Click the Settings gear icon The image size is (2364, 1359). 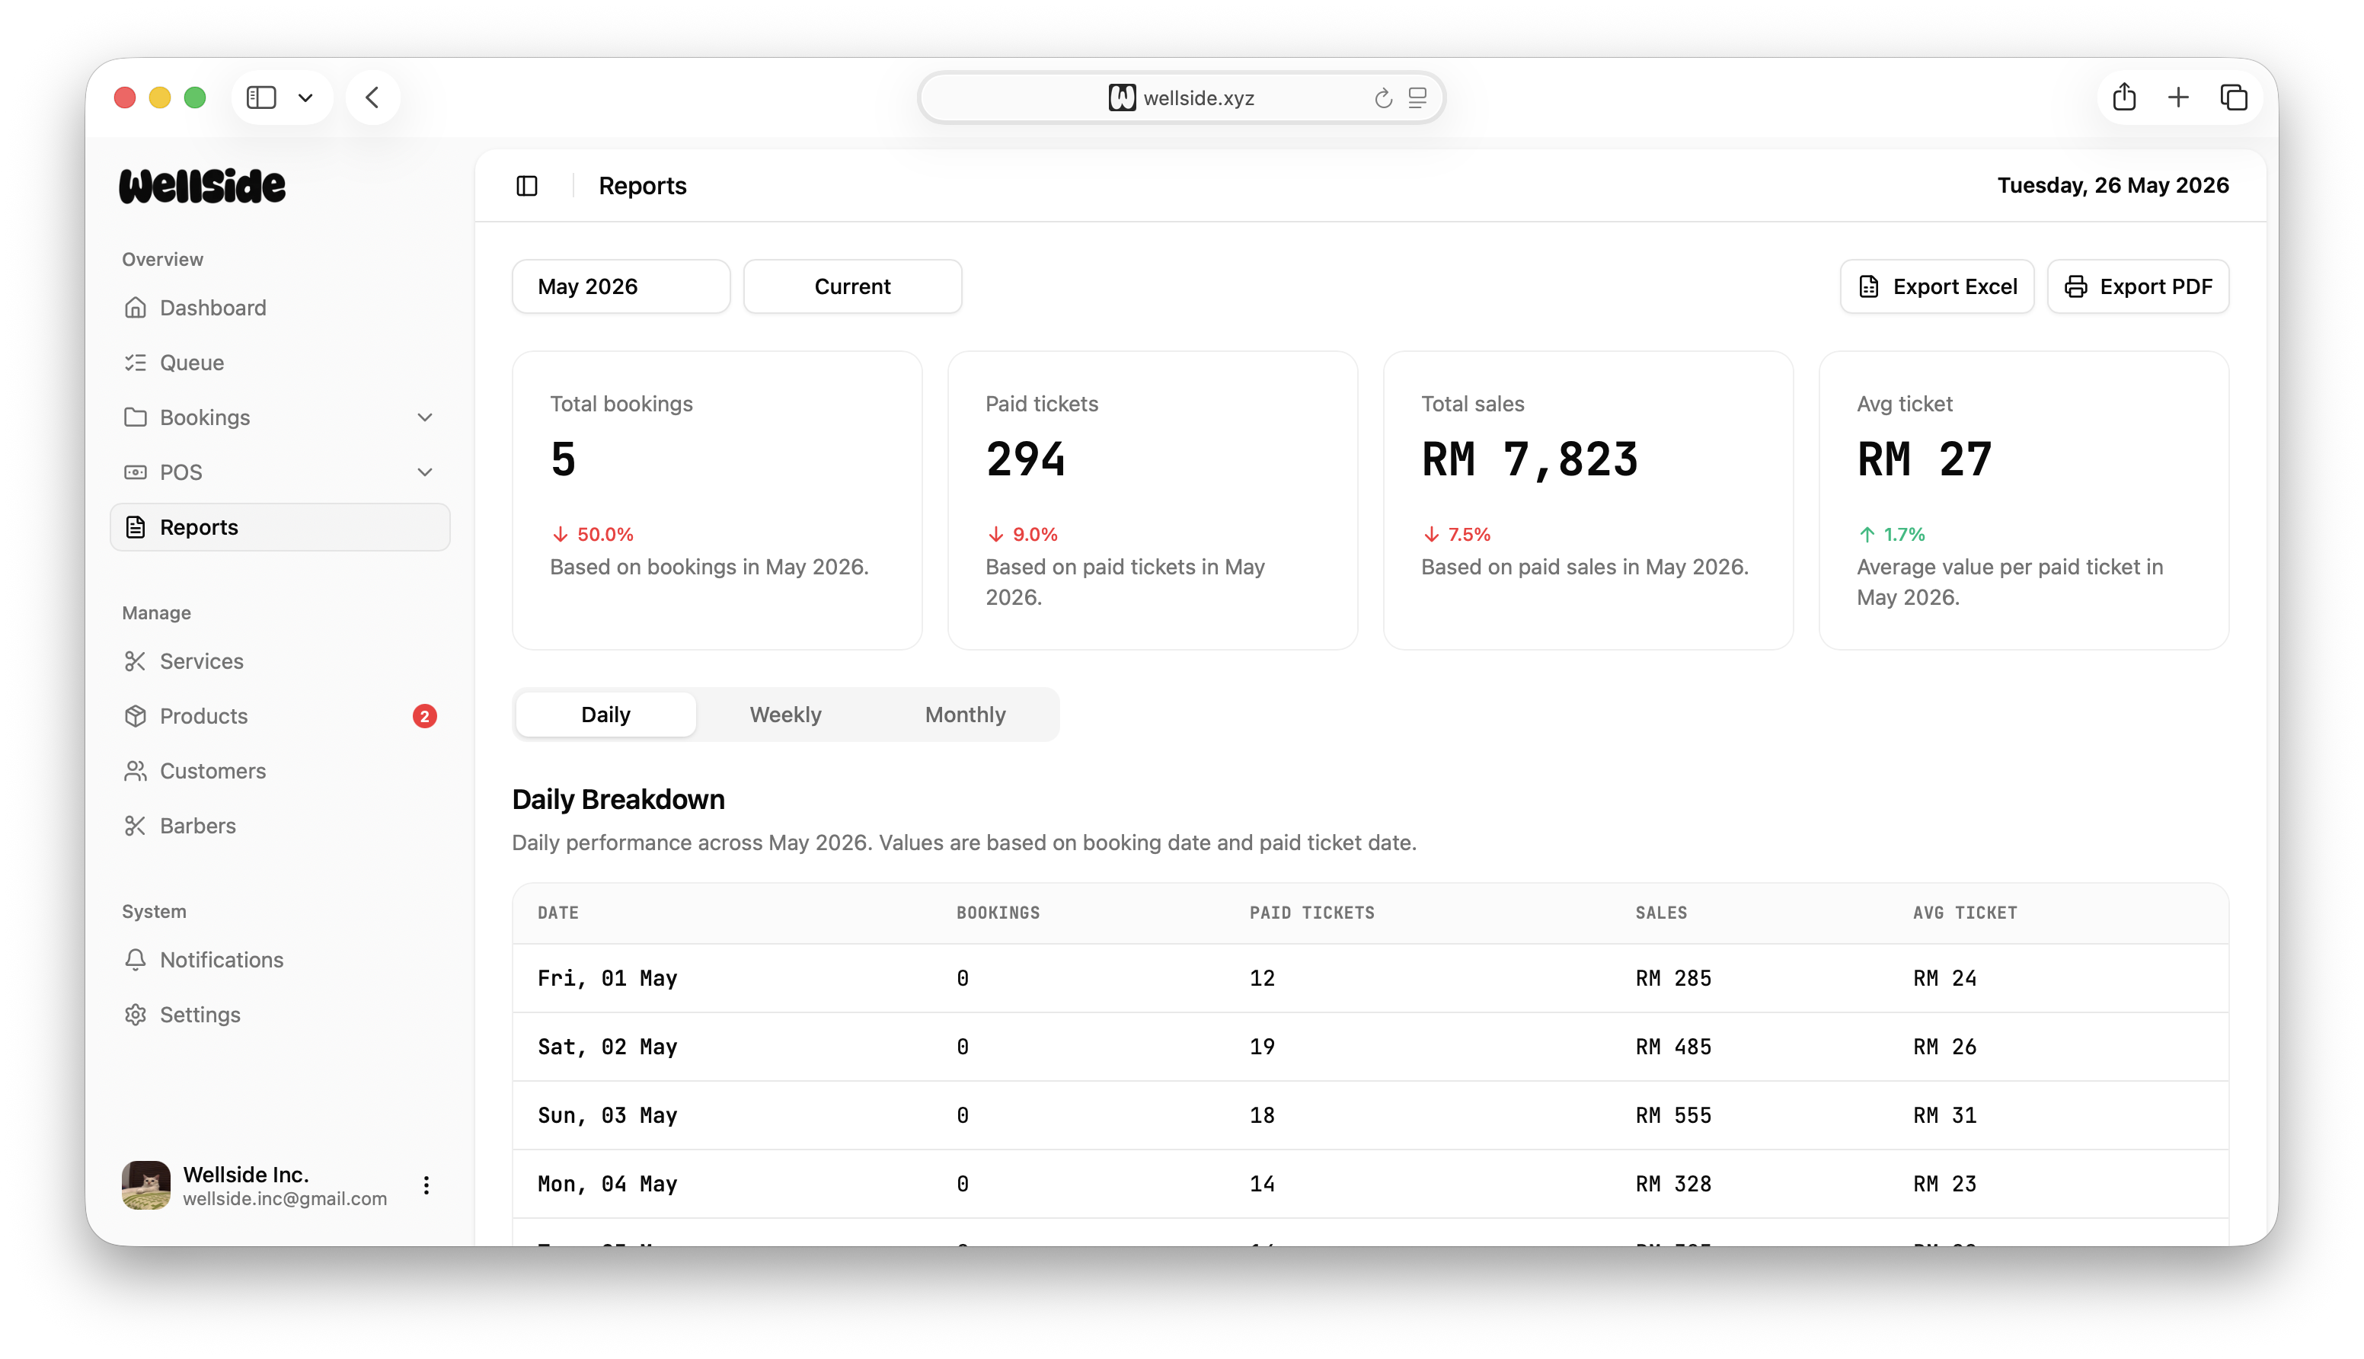(136, 1015)
